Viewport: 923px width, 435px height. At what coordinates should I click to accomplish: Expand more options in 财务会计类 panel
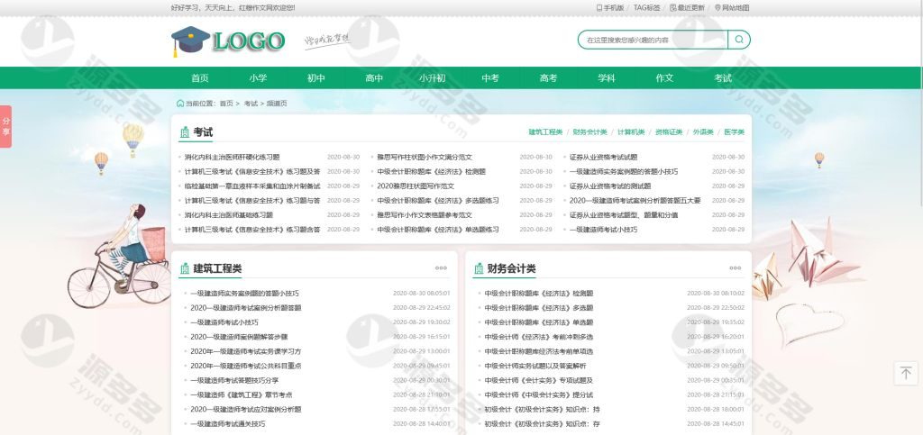coord(735,267)
